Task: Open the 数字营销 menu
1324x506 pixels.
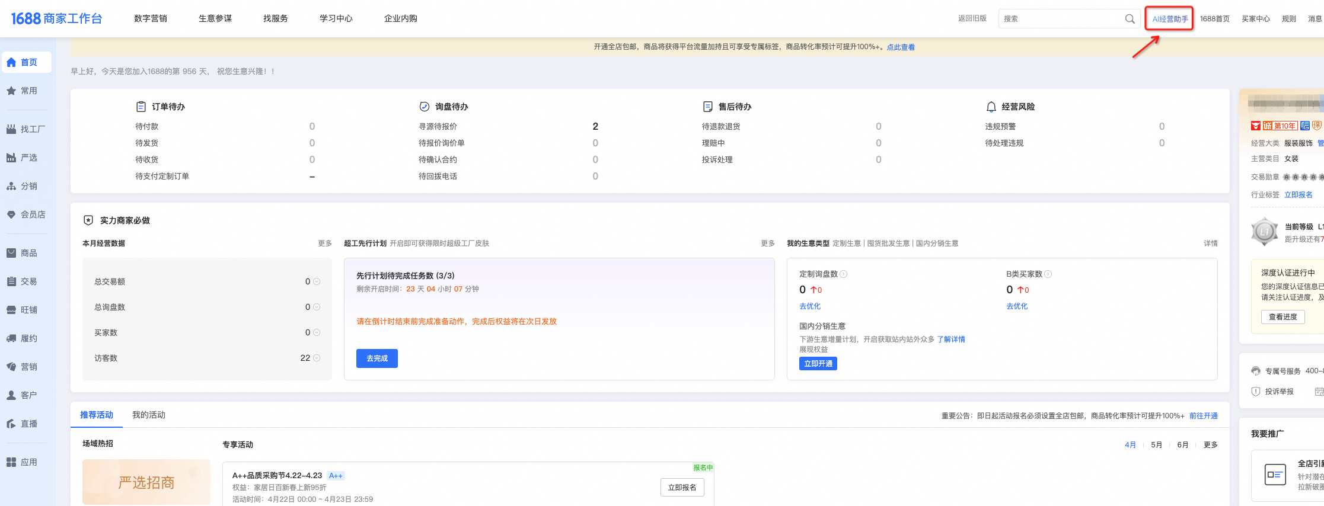Action: click(x=151, y=18)
